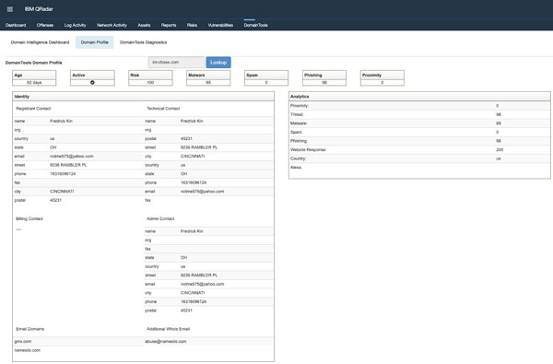Select the Assets tab
The width and height of the screenshot is (553, 364).
point(144,25)
